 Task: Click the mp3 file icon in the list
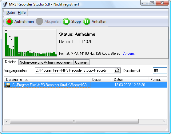coord(8,85)
